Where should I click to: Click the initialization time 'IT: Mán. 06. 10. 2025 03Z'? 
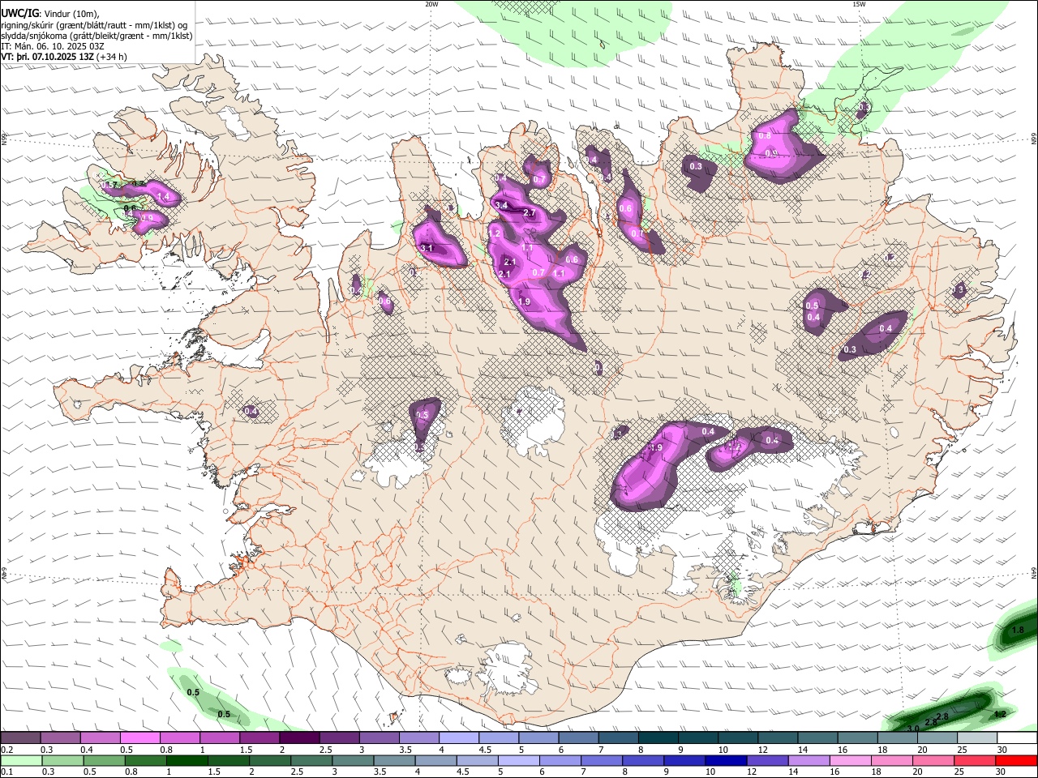tap(53, 46)
